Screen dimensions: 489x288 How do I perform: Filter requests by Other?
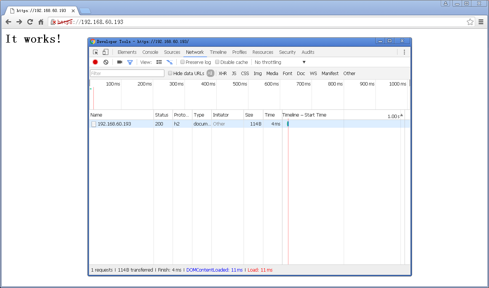pyautogui.click(x=350, y=74)
